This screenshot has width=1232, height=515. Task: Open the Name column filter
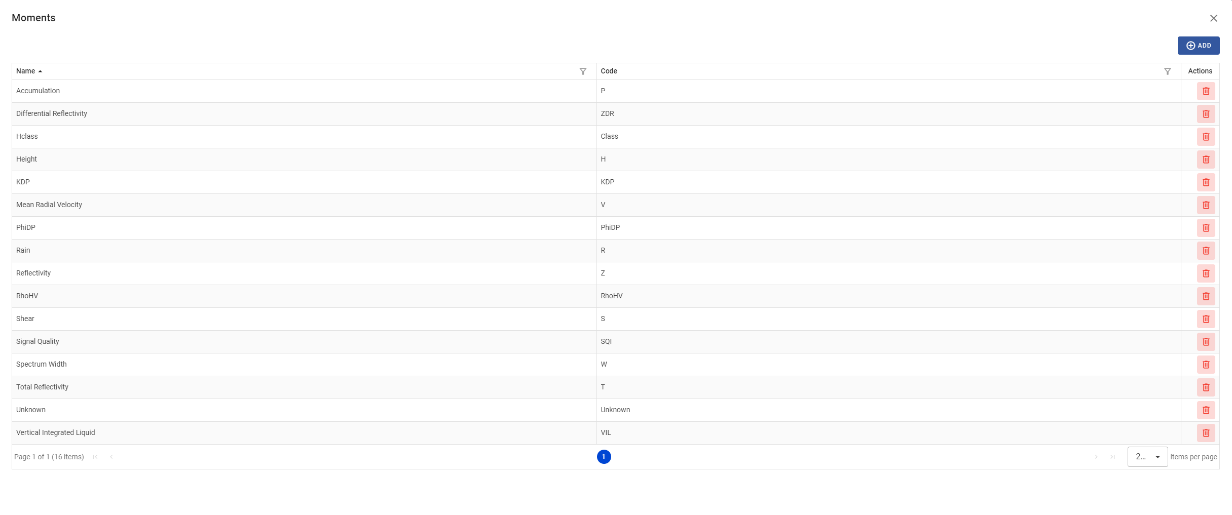coord(583,71)
